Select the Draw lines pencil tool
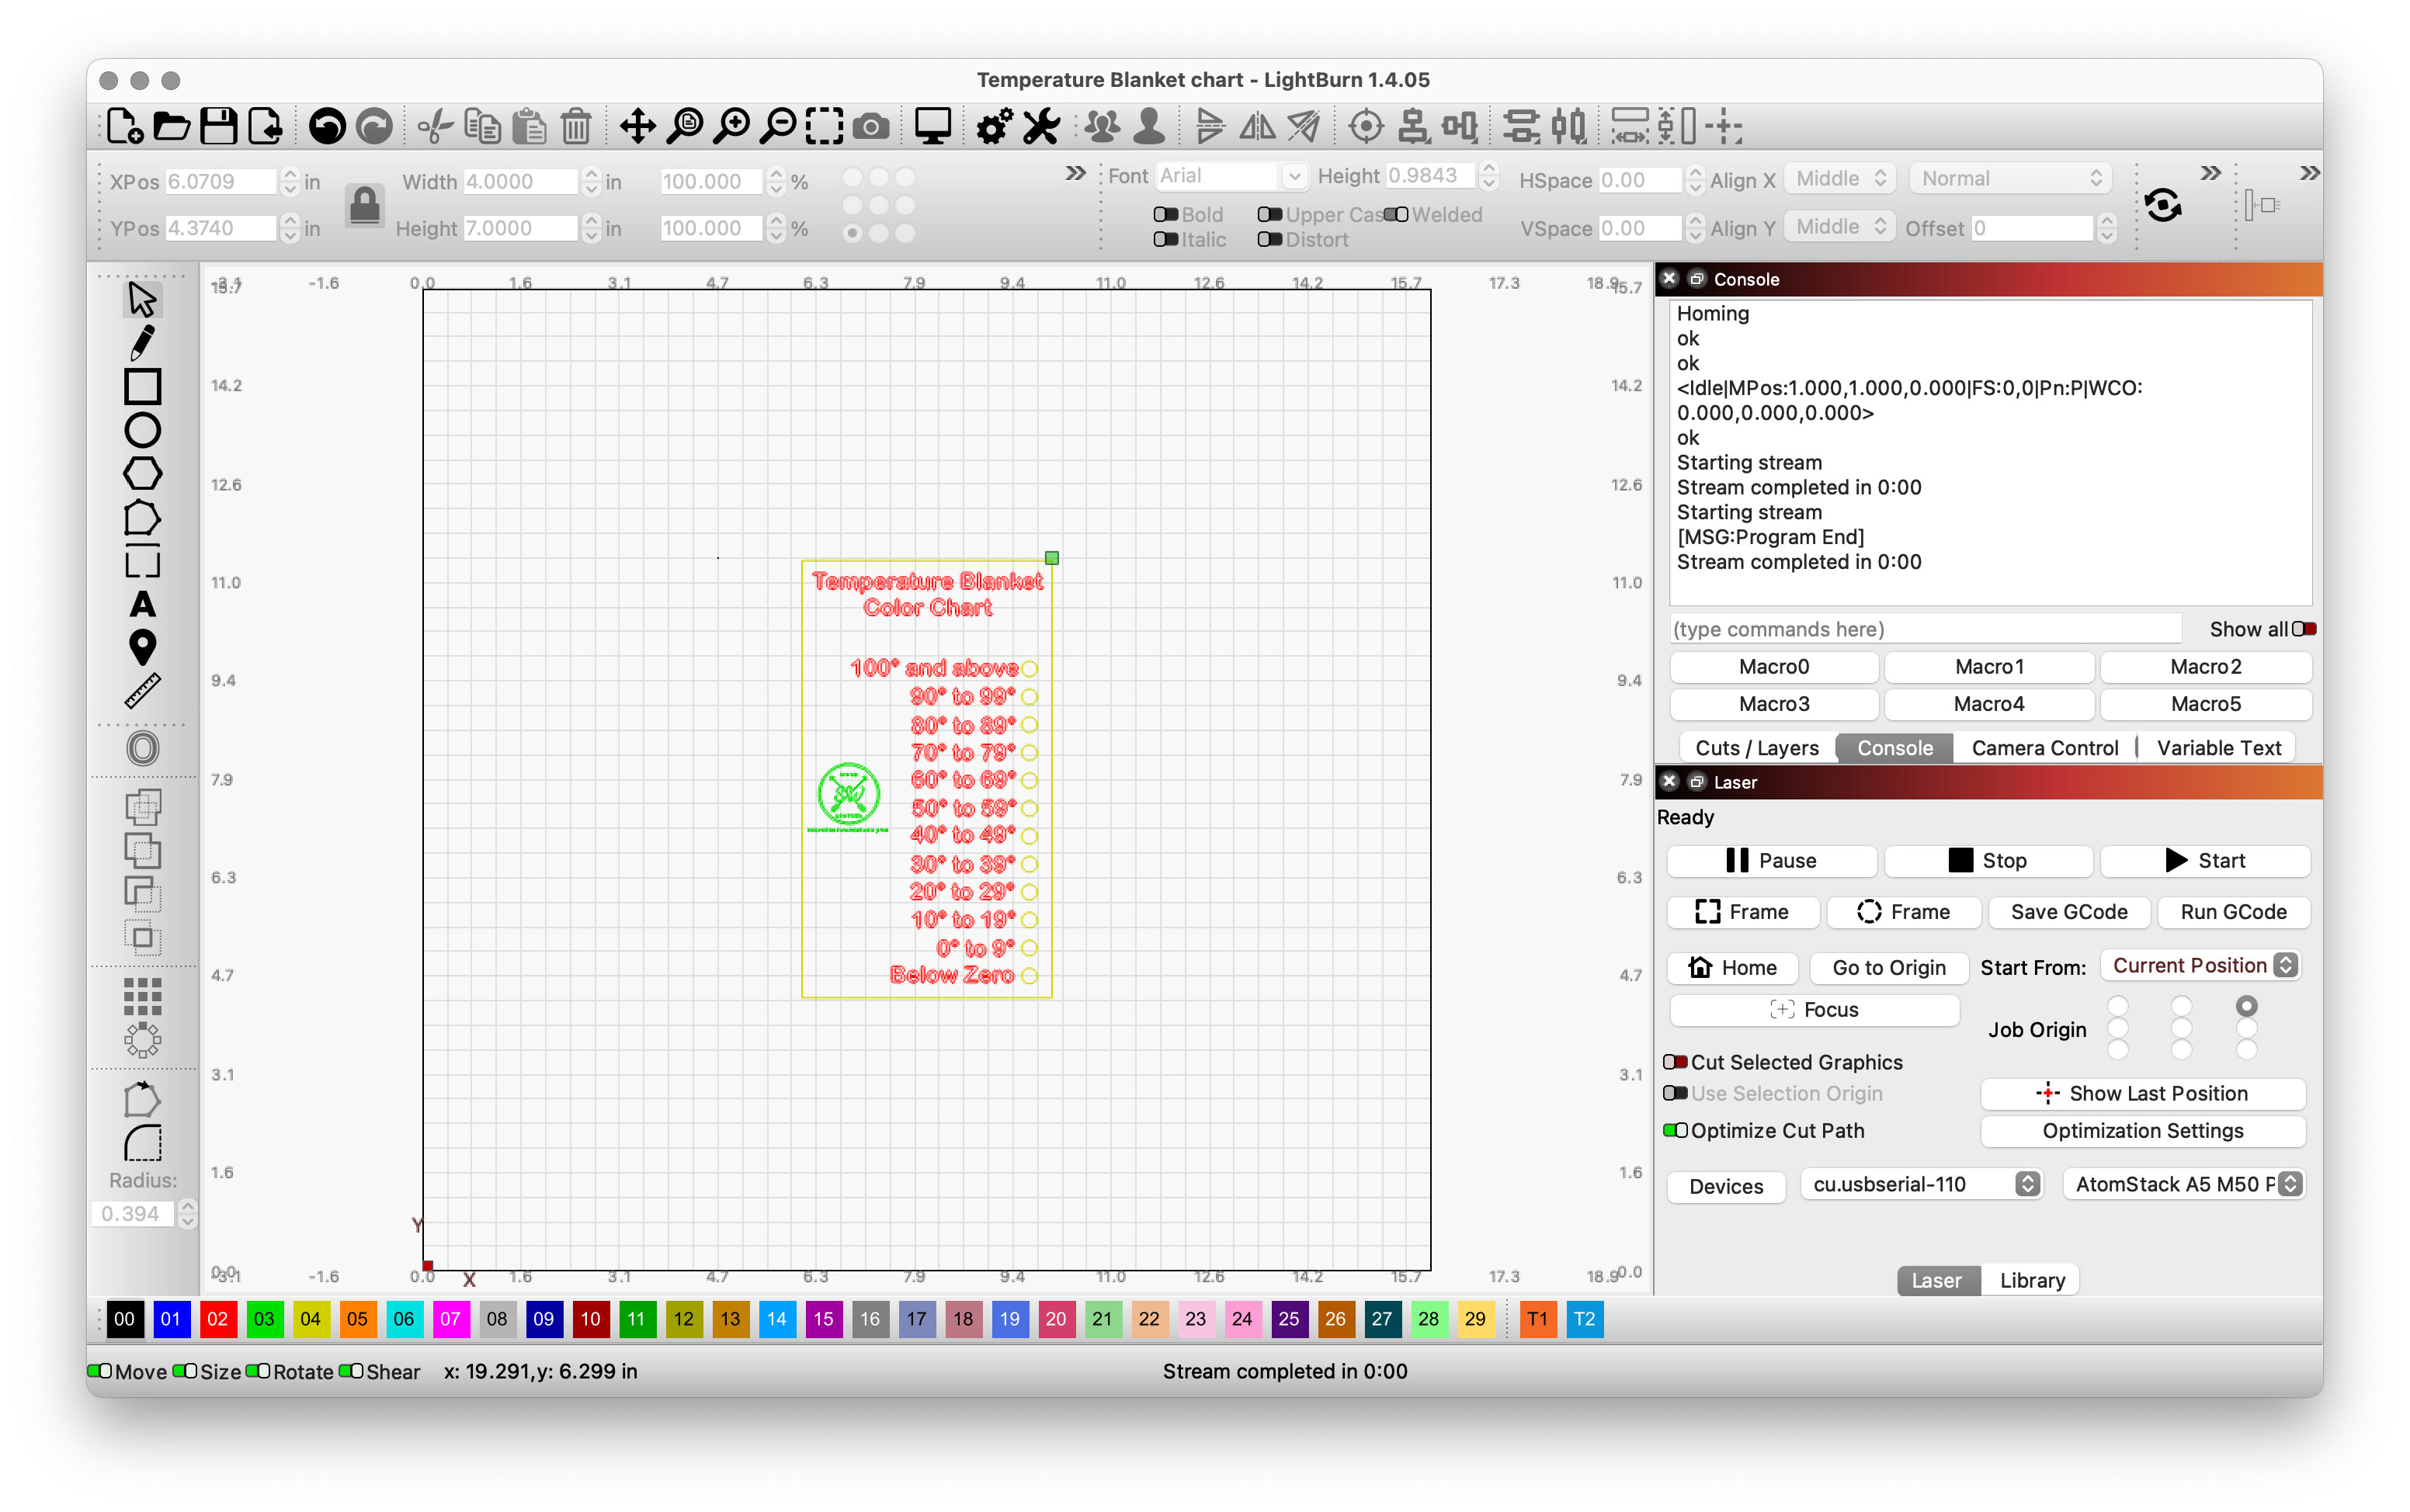2410x1512 pixels. [x=142, y=343]
